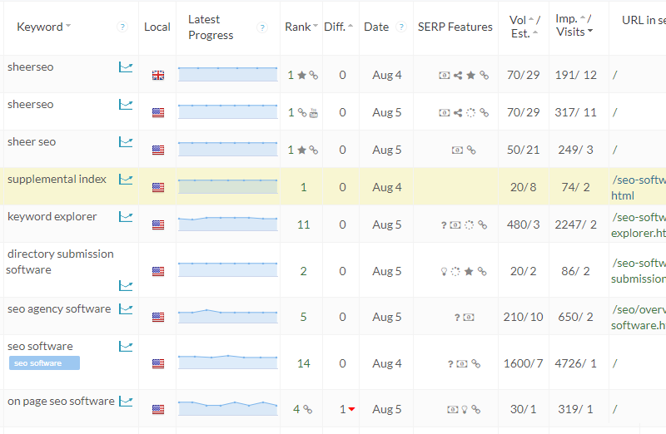666x434 pixels.
Task: Click lightbulb icon in on page seo SERP features
Action: (465, 409)
